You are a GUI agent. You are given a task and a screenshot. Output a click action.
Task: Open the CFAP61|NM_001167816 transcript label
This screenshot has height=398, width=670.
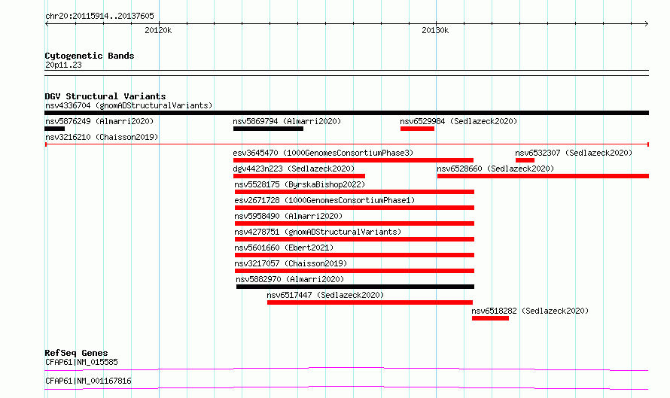tap(88, 381)
